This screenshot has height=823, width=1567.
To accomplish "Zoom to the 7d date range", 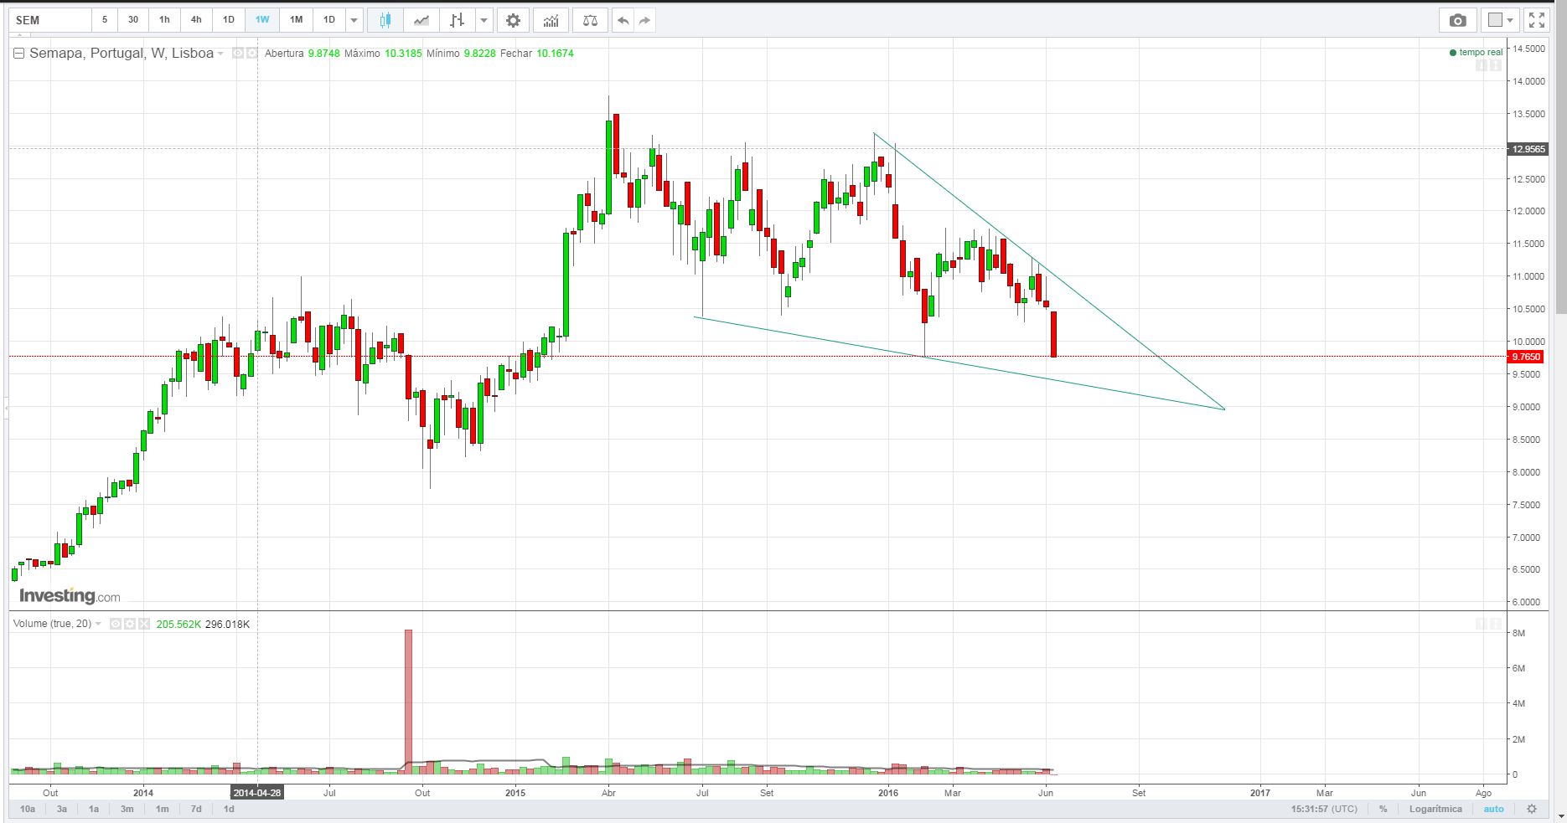I will coord(195,809).
